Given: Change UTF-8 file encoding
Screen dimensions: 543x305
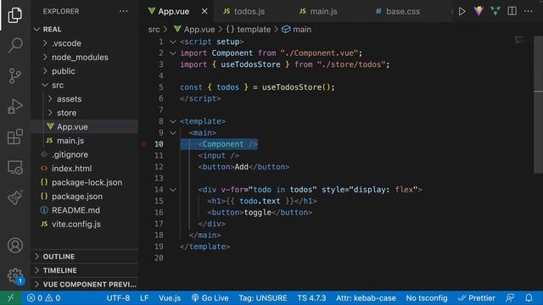Looking at the screenshot, I should pyautogui.click(x=118, y=297).
